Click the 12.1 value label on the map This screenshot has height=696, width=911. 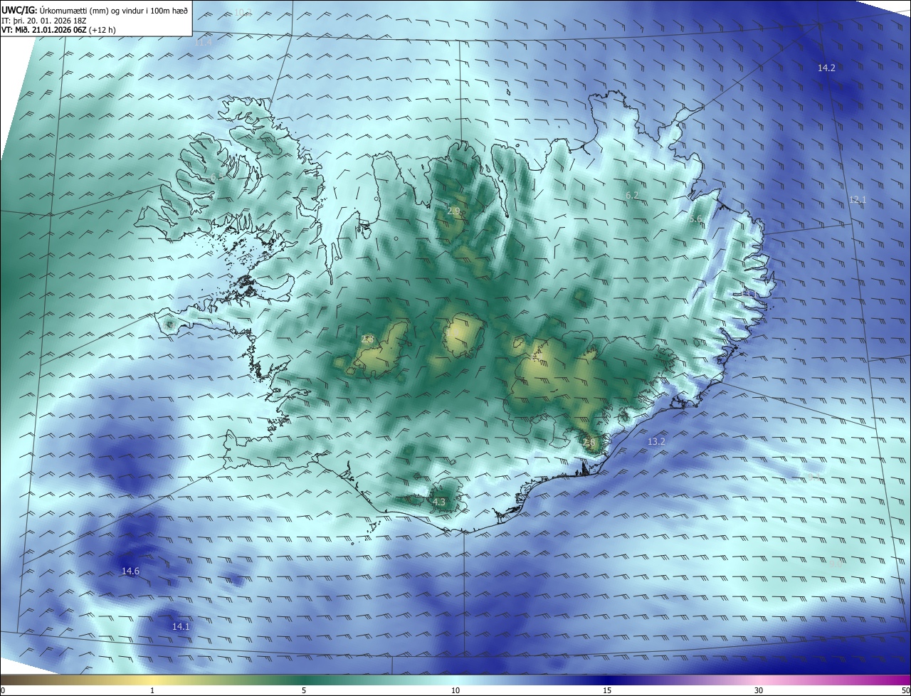pos(858,200)
